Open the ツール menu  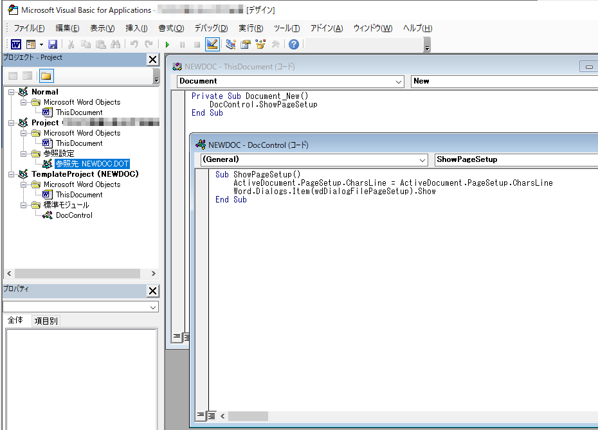pyautogui.click(x=286, y=28)
